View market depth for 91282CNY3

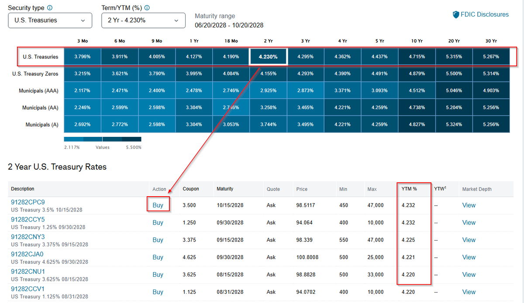point(469,240)
